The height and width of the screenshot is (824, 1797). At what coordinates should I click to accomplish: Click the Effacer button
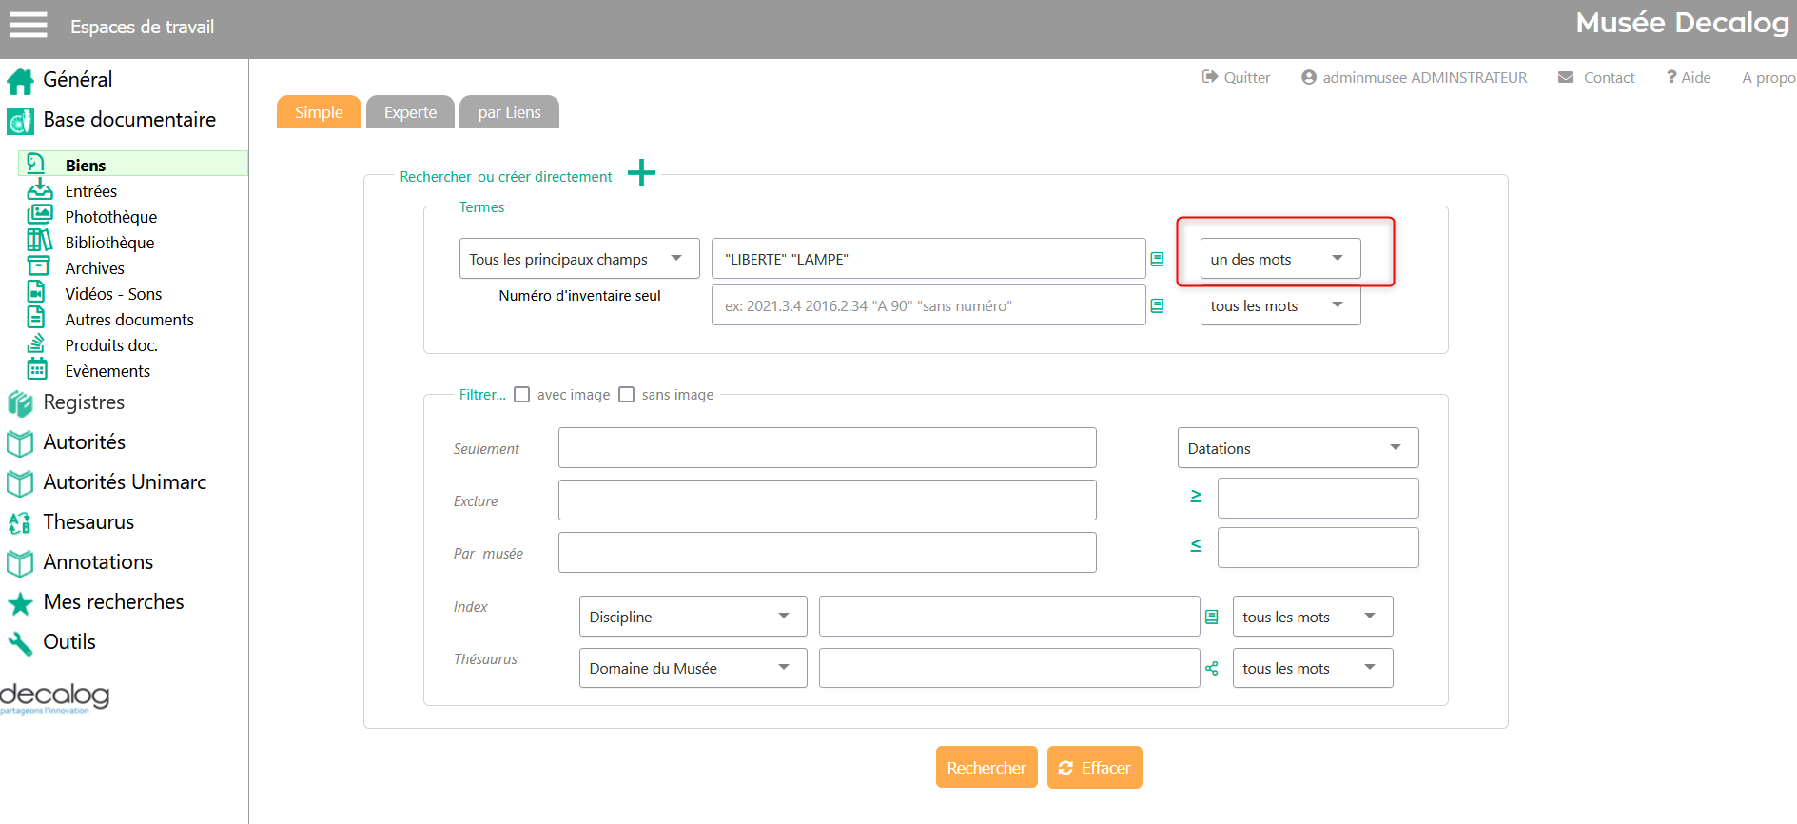point(1094,767)
